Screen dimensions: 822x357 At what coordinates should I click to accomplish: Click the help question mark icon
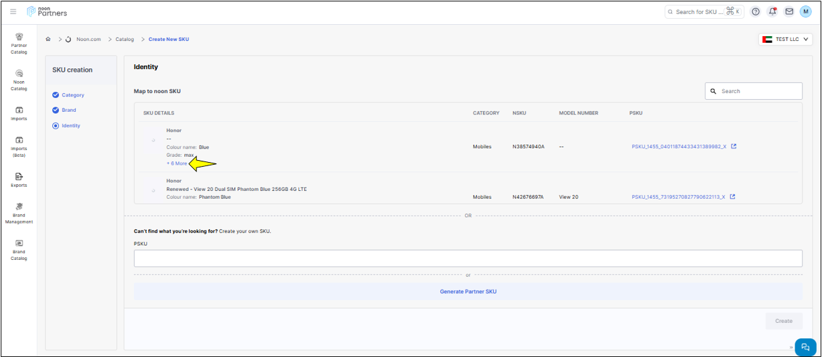756,12
